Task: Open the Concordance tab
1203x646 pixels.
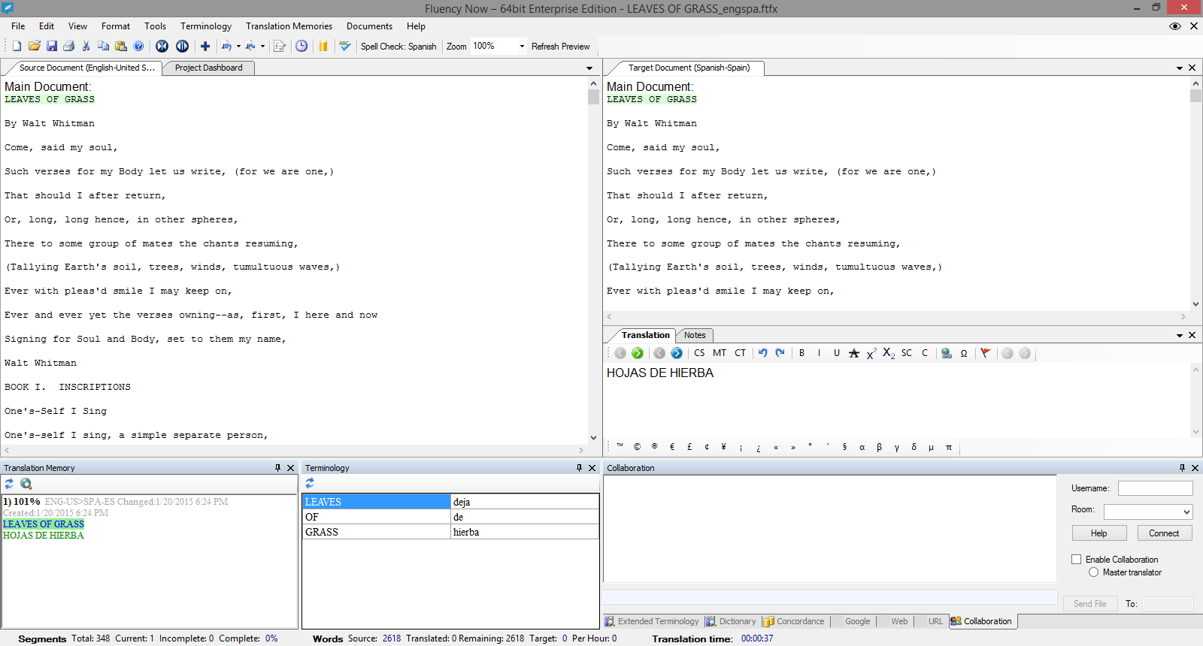Action: (793, 621)
